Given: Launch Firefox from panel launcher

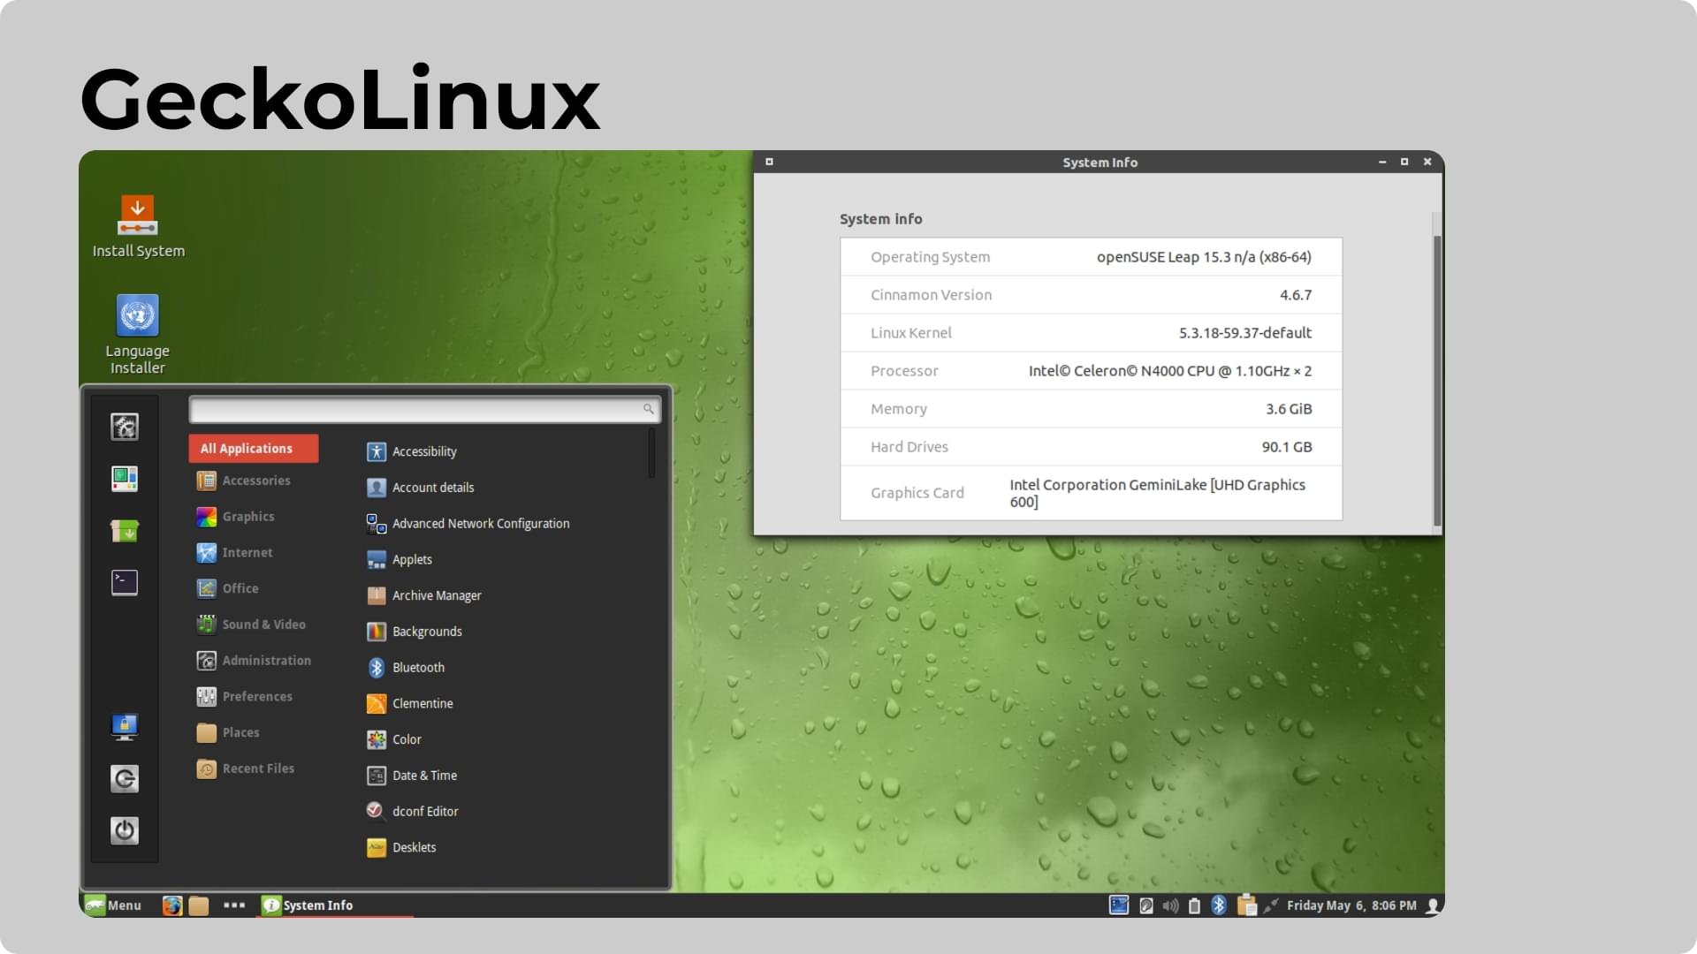Looking at the screenshot, I should click(x=172, y=905).
